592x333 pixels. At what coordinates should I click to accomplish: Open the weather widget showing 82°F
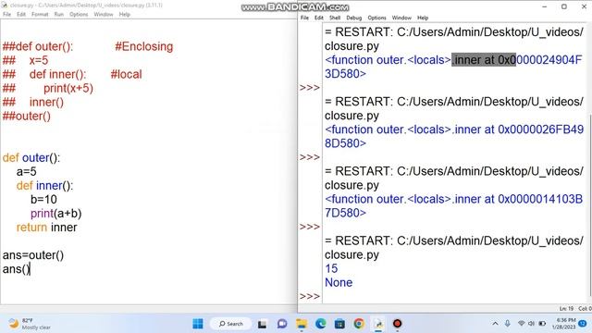click(30, 324)
